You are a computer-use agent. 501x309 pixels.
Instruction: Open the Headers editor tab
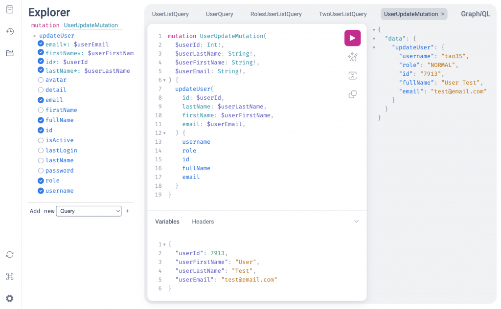[203, 221]
